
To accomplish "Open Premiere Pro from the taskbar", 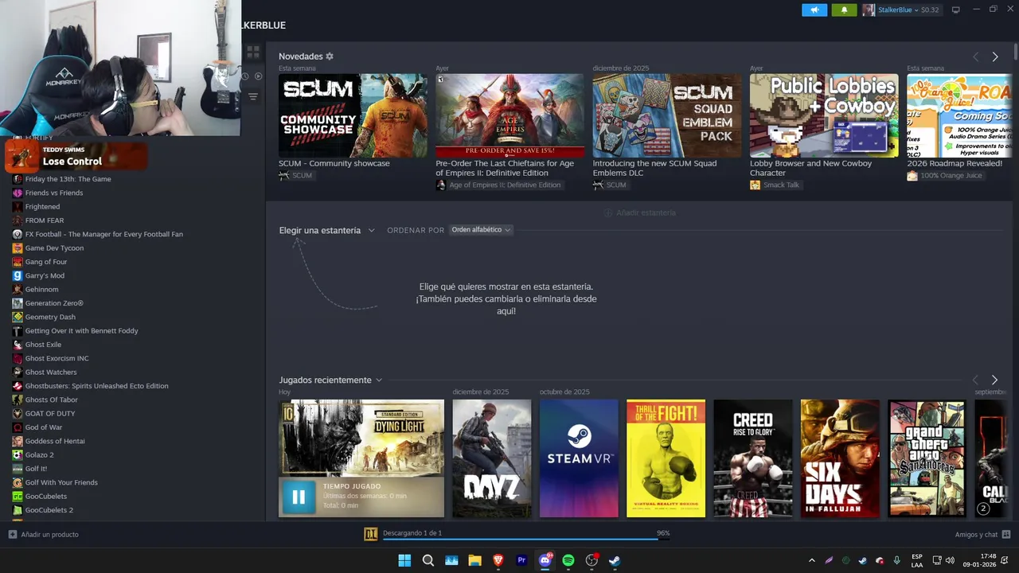I will pos(522,560).
